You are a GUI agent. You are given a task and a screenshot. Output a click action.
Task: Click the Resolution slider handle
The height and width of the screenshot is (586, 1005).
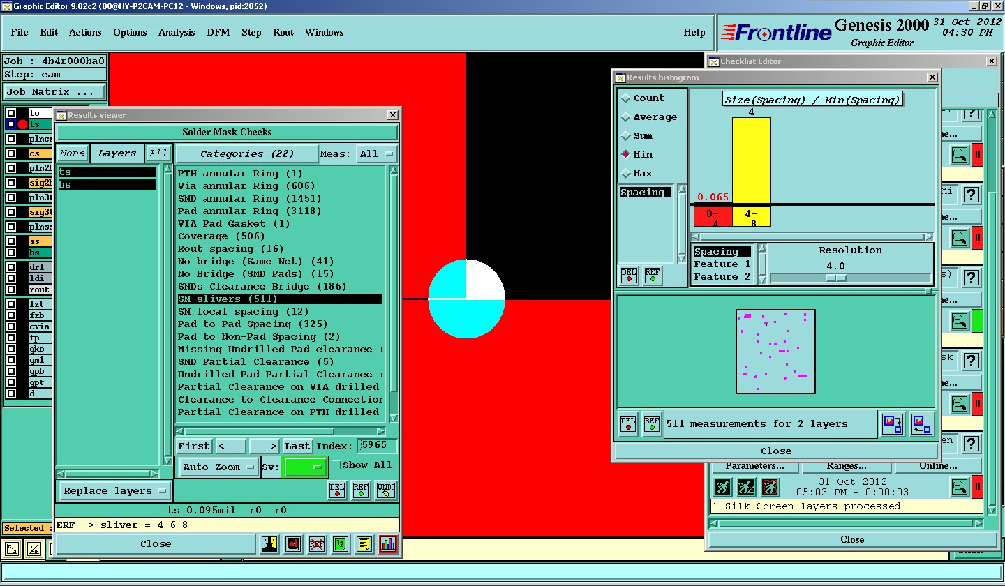835,278
